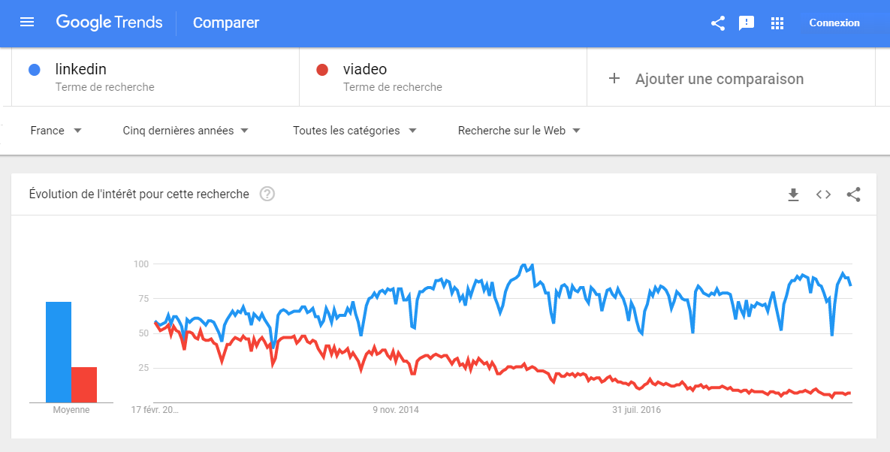Viewport: 890px width, 452px height.
Task: Click the blue Moyenne bar for linkedin
Action: (59, 352)
